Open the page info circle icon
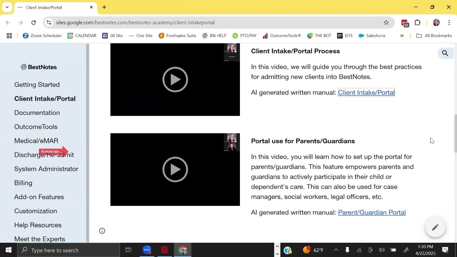Image resolution: width=457 pixels, height=257 pixels. [x=102, y=231]
